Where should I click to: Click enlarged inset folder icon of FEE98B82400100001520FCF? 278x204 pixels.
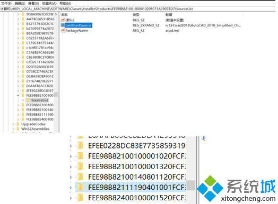click(x=81, y=198)
